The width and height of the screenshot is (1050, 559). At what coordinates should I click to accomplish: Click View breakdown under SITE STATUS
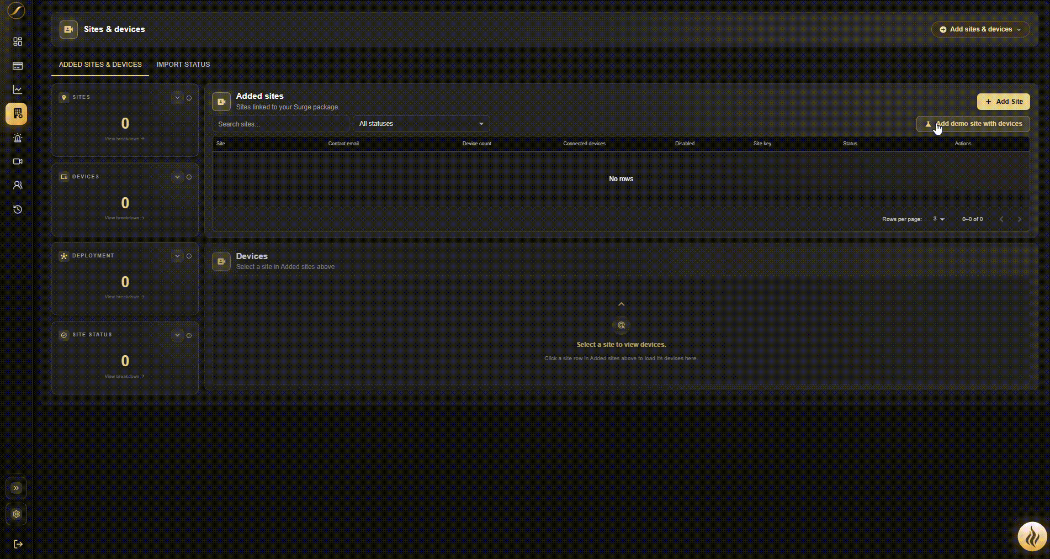point(125,376)
